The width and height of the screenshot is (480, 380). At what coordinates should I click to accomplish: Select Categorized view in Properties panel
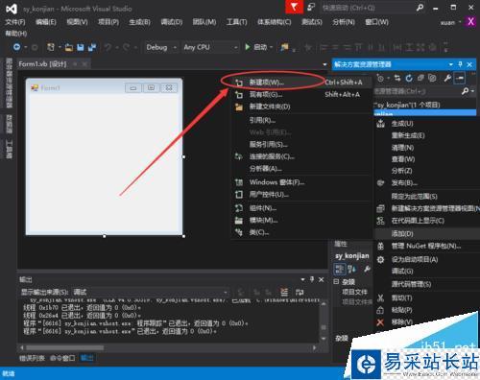coord(340,269)
